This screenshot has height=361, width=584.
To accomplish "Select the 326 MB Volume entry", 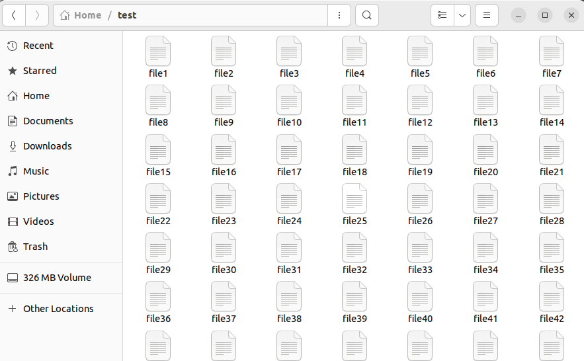I will click(x=61, y=278).
